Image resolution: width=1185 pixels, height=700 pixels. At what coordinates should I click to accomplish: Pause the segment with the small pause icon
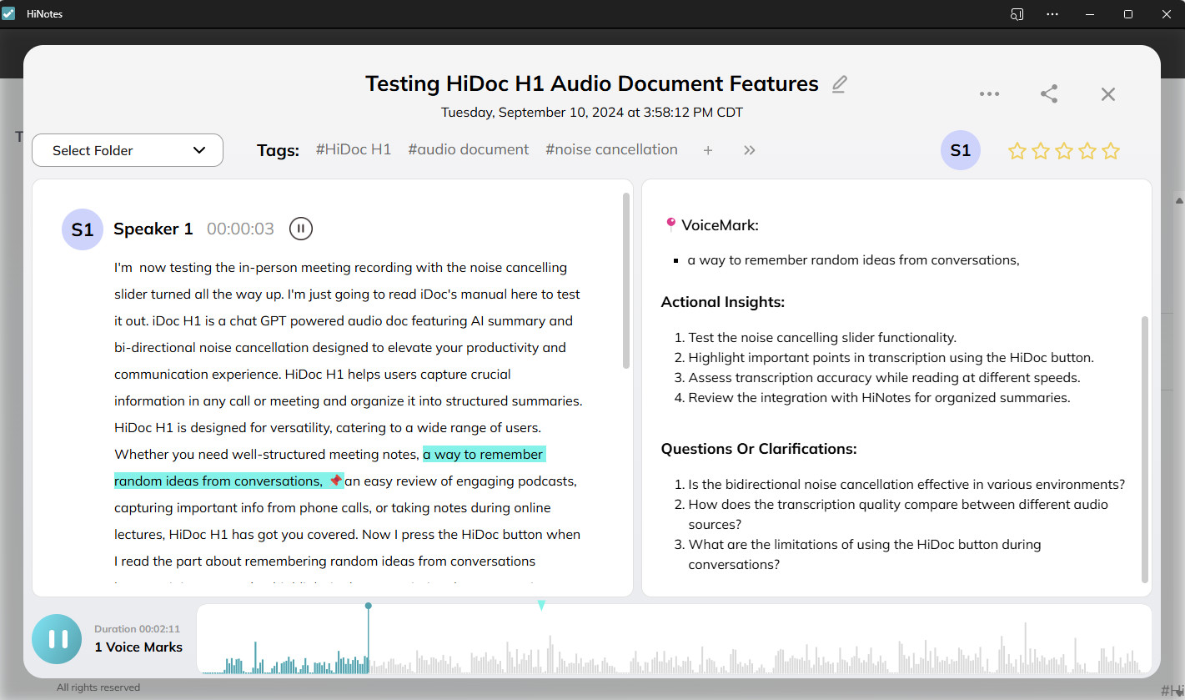[301, 229]
